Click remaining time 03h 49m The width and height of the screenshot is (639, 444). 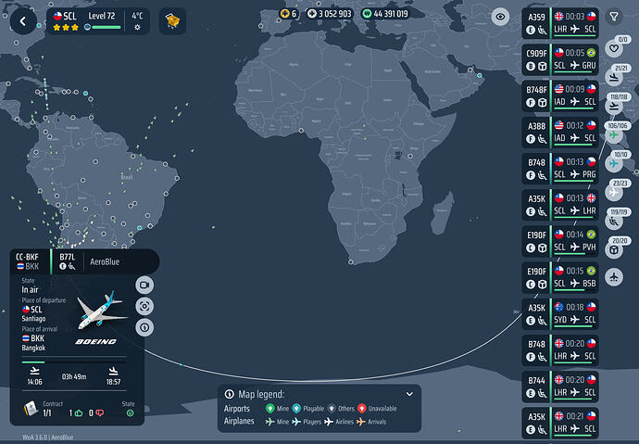(74, 376)
